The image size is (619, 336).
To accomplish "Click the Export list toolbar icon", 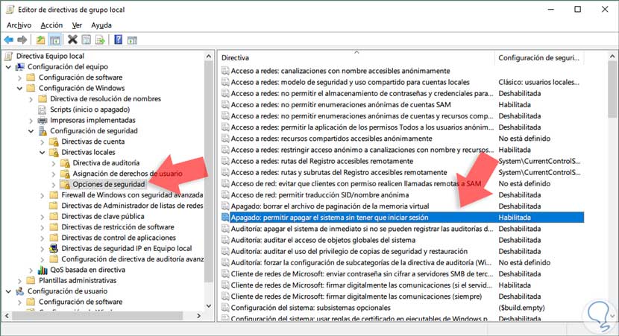I will tap(100, 39).
